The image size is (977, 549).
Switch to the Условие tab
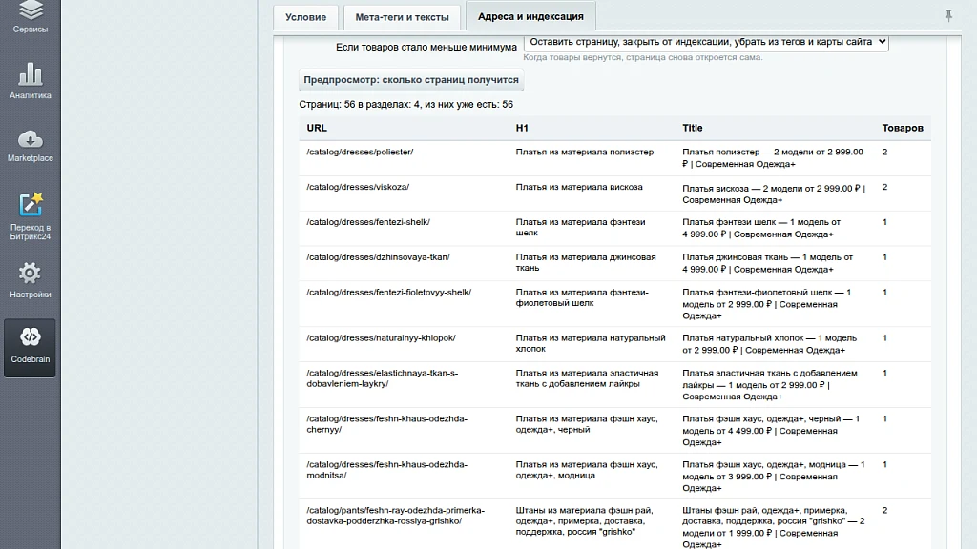305,17
